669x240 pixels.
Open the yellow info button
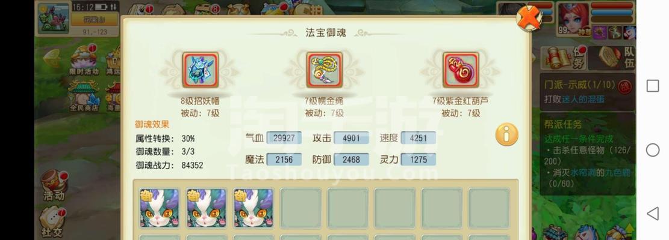[507, 134]
